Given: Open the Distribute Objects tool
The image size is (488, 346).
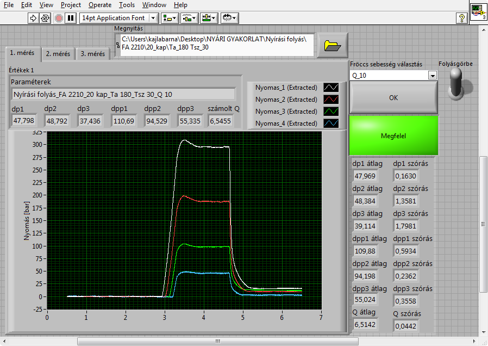Looking at the screenshot, I should [x=190, y=18].
